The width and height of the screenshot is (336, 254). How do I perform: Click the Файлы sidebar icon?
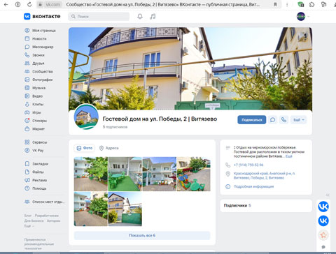27,172
